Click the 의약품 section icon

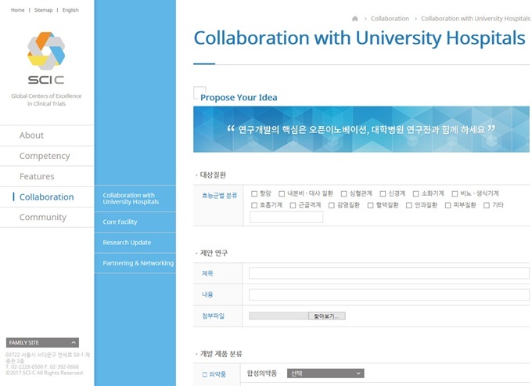pos(205,375)
